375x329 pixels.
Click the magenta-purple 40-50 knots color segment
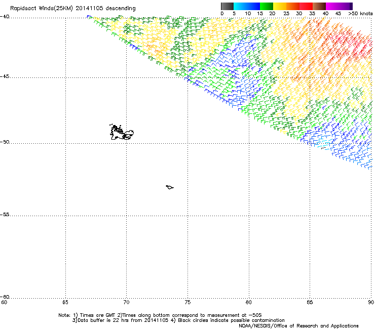(339, 6)
